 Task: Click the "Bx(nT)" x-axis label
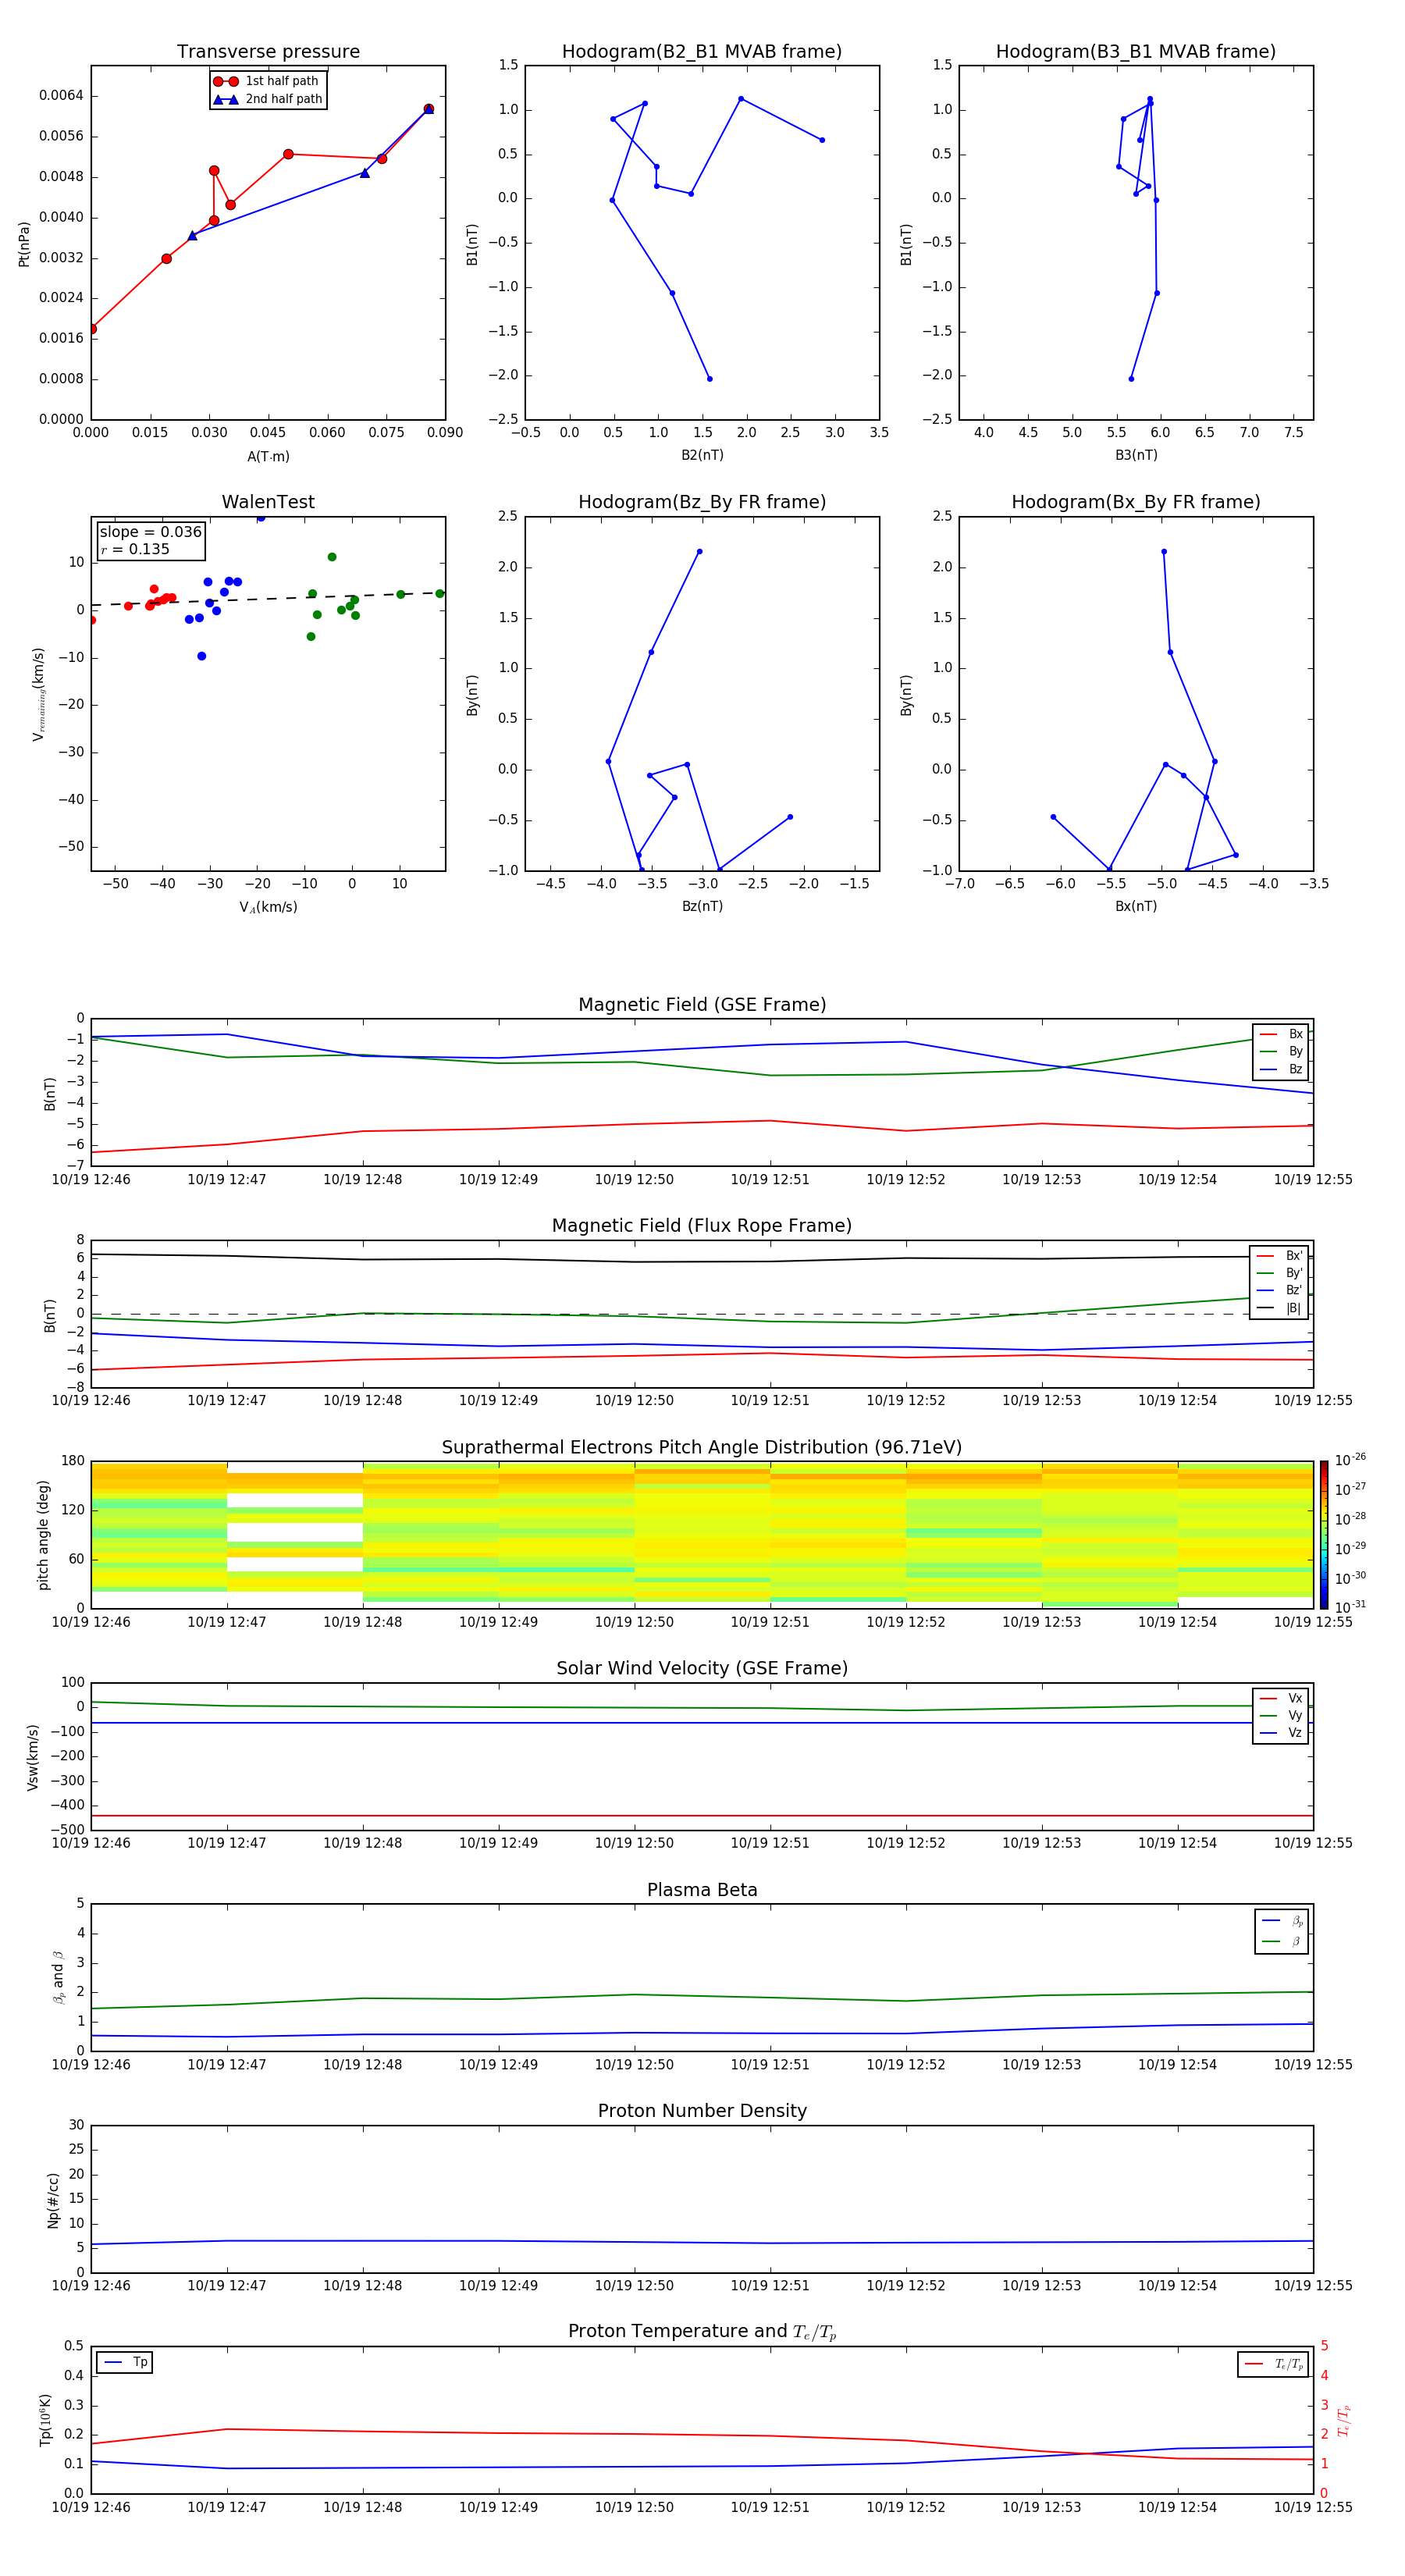coord(1136,906)
